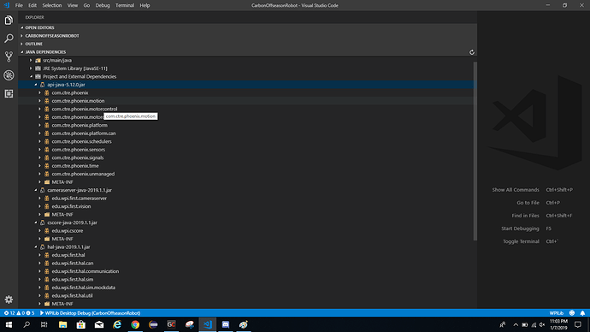Open the Help menu
The height and width of the screenshot is (332, 590).
145,5
